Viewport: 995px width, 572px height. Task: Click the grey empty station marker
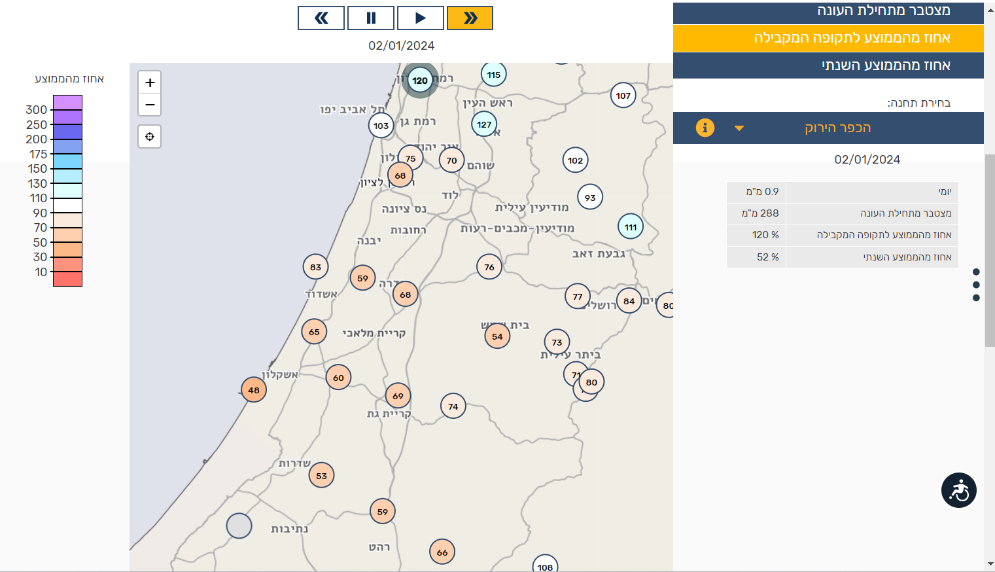239,526
